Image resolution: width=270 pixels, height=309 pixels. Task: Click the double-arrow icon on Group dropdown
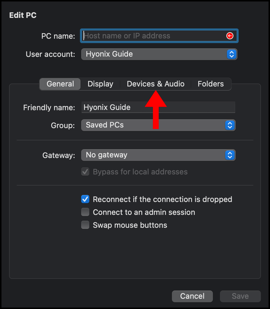(x=230, y=125)
